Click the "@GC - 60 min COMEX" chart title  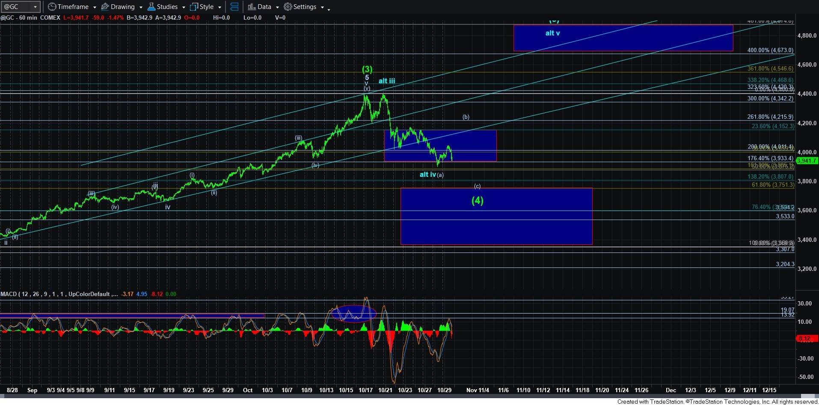click(30, 18)
